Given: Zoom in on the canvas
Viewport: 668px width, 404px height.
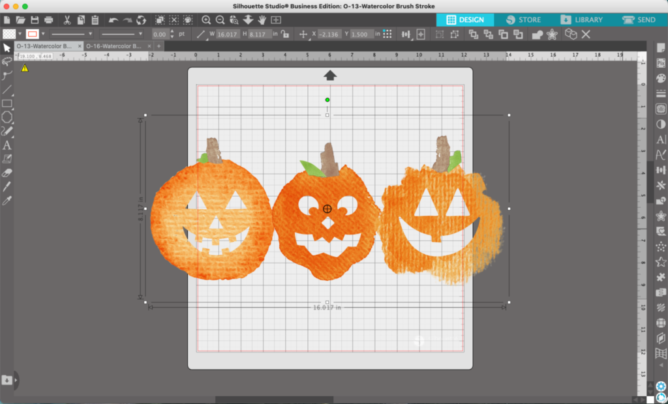Looking at the screenshot, I should pyautogui.click(x=206, y=20).
